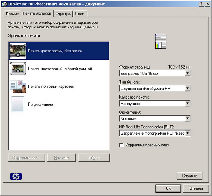Click the blank page default shortcut icon
Image resolution: width=212 pixels, height=196 pixels.
(18, 104)
